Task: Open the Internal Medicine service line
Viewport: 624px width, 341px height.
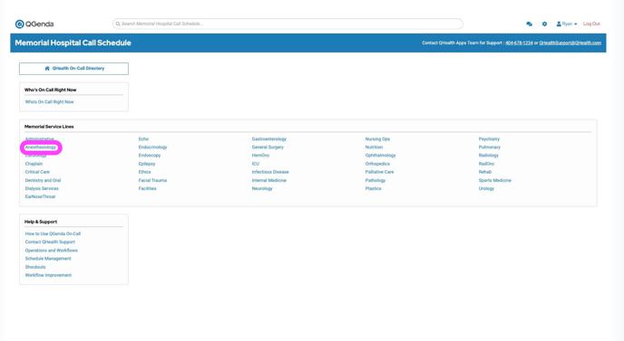Action: pyautogui.click(x=269, y=180)
